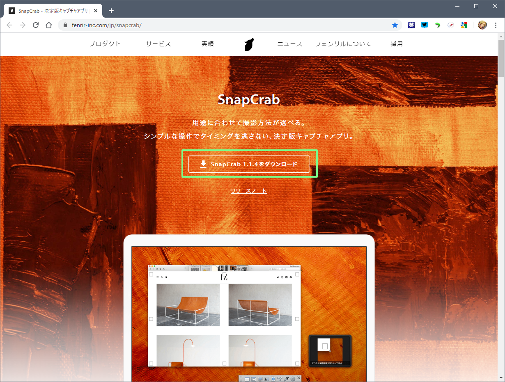Viewport: 505px width, 382px height.
Task: Open the 実績 menu item
Action: [208, 44]
